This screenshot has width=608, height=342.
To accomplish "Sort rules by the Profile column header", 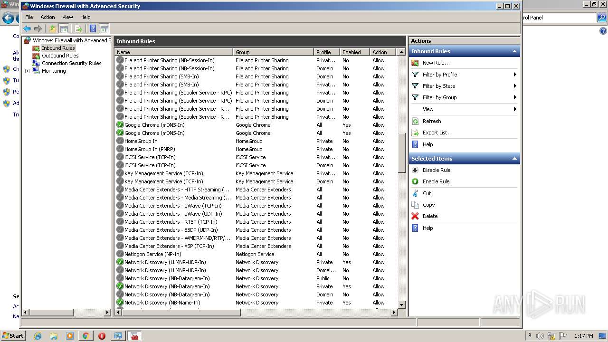I will click(x=327, y=52).
